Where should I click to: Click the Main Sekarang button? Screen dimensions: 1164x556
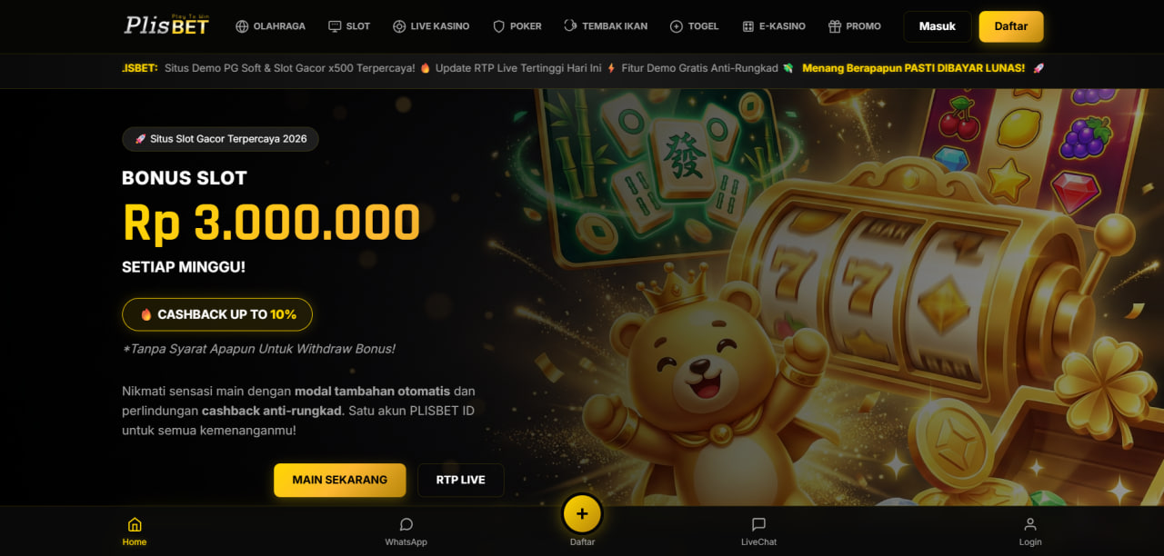tap(340, 480)
